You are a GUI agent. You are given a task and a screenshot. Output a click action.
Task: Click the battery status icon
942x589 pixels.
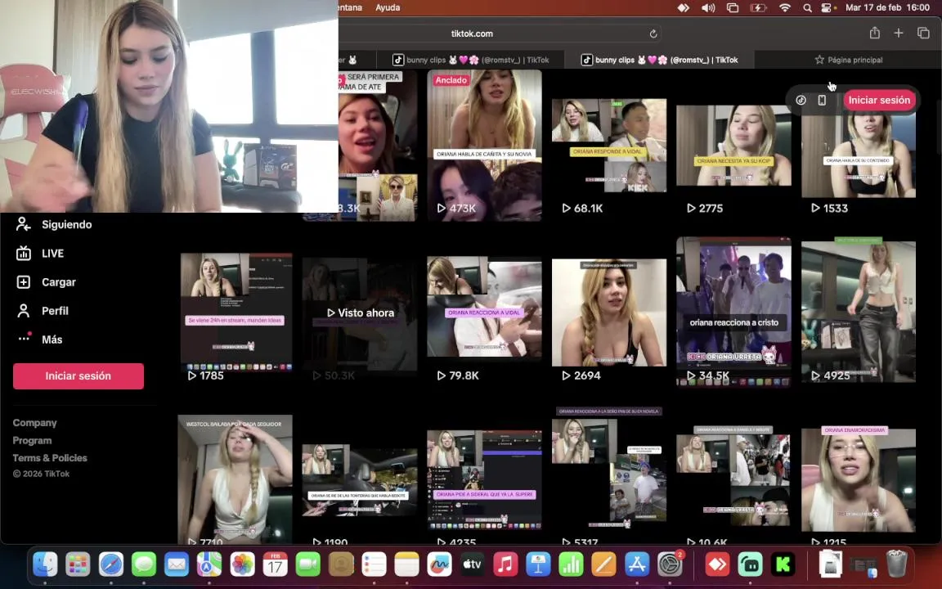758,8
